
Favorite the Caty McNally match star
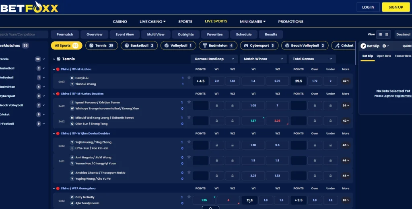[189, 197]
